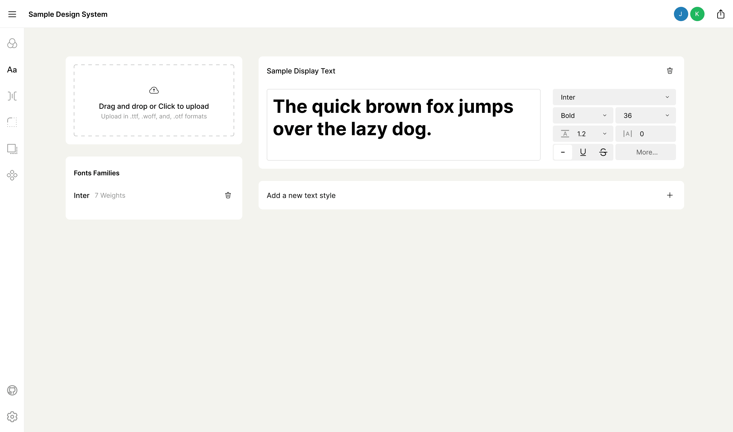Add a new text style

pos(670,195)
